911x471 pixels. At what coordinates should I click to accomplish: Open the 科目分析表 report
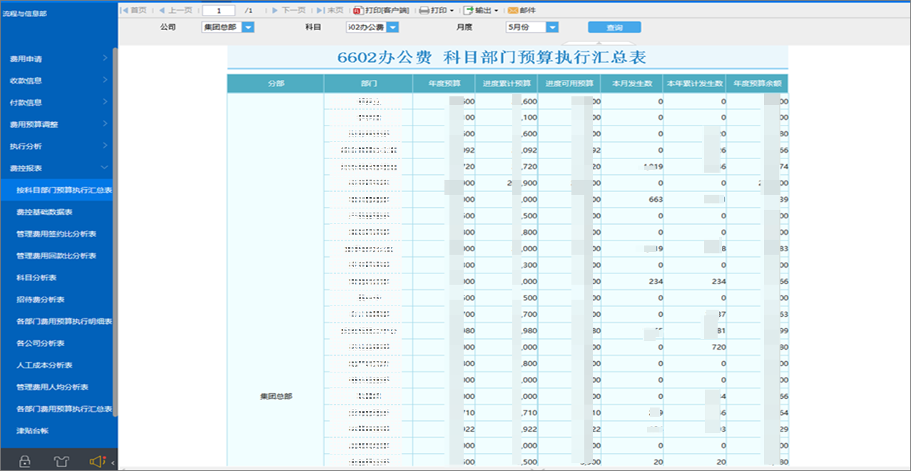[x=36, y=278]
